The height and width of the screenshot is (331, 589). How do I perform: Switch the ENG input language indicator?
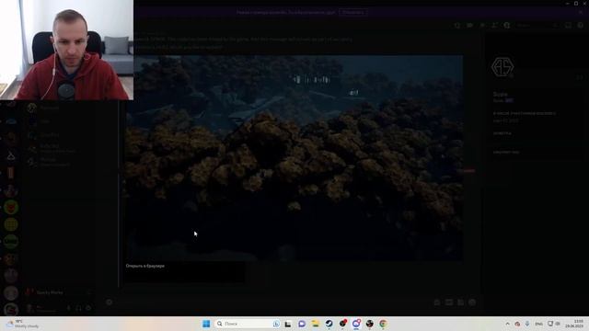click(x=539, y=324)
